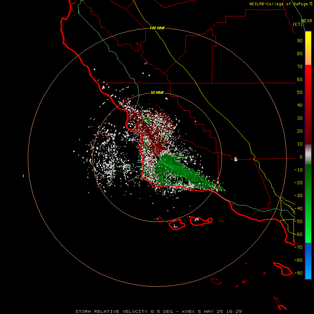
Task: Click the storm relative velocity caption text
Action: (158, 312)
